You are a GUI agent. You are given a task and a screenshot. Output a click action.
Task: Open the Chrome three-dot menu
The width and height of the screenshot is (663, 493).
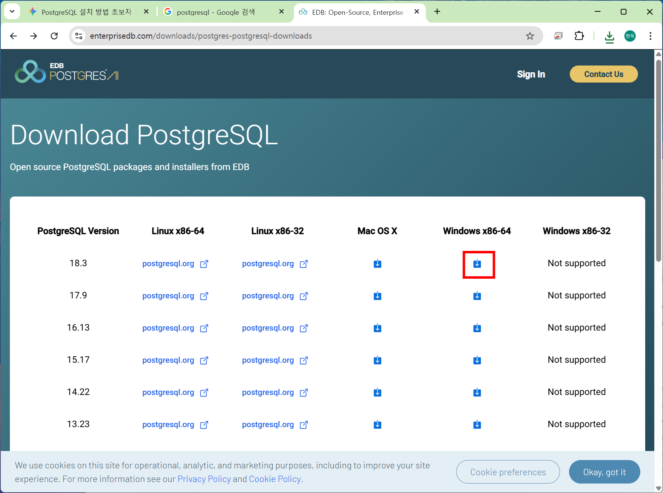click(650, 36)
